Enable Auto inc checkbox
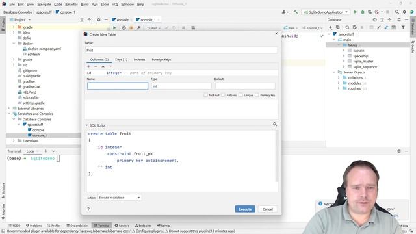416x234 pixels. click(223, 95)
